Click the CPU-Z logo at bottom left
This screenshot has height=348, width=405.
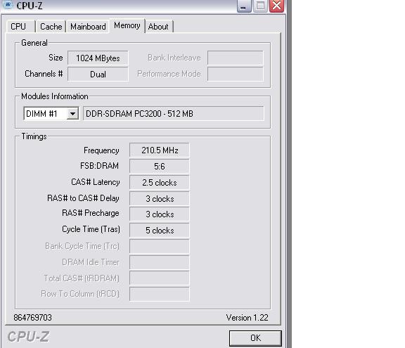tap(28, 337)
